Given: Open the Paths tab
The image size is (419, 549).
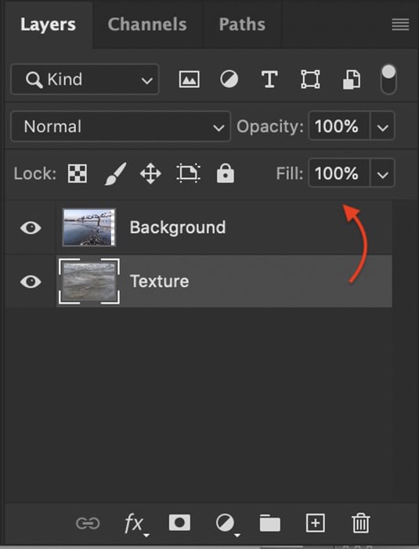Looking at the screenshot, I should (242, 24).
